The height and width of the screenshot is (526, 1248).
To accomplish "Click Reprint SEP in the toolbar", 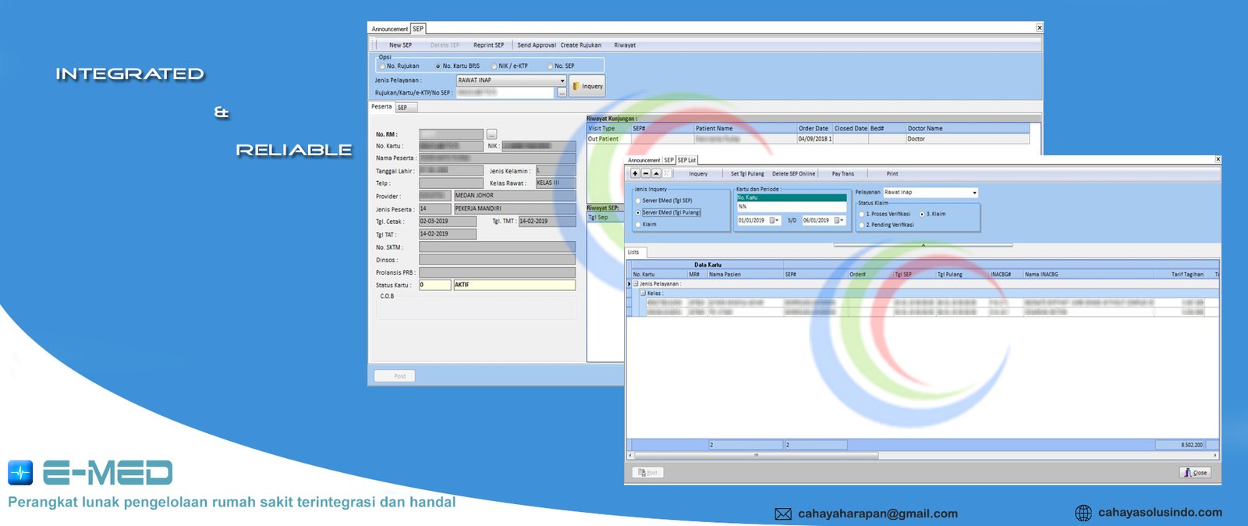I will point(488,45).
